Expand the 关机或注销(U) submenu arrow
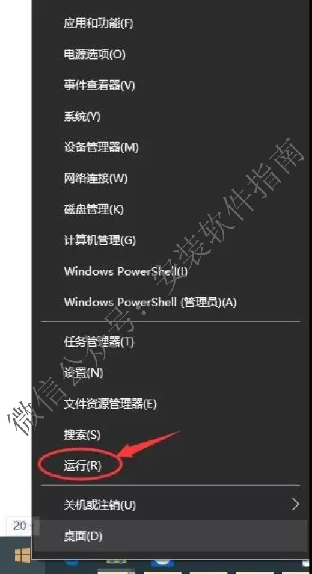 (x=296, y=504)
